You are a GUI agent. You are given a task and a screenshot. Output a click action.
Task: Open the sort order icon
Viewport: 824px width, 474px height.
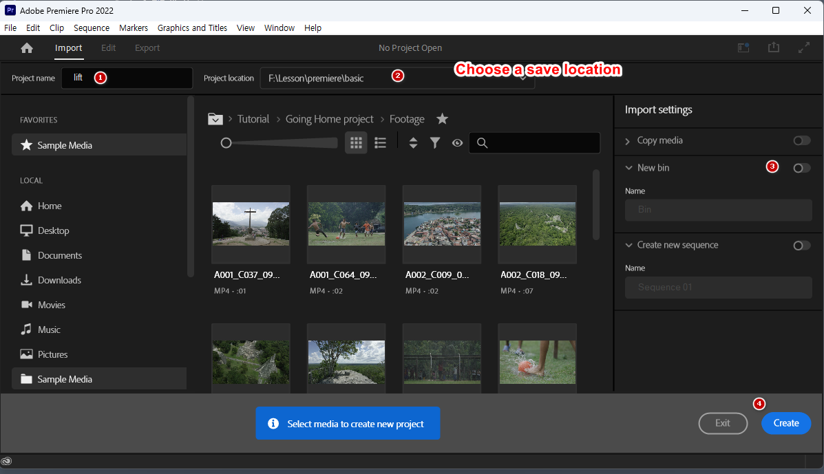pos(413,142)
